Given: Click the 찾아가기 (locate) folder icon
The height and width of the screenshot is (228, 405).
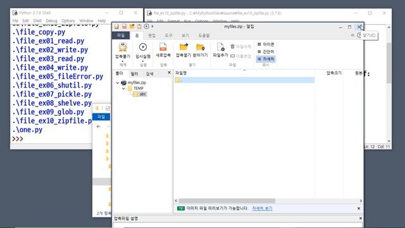Looking at the screenshot, I should (x=200, y=47).
